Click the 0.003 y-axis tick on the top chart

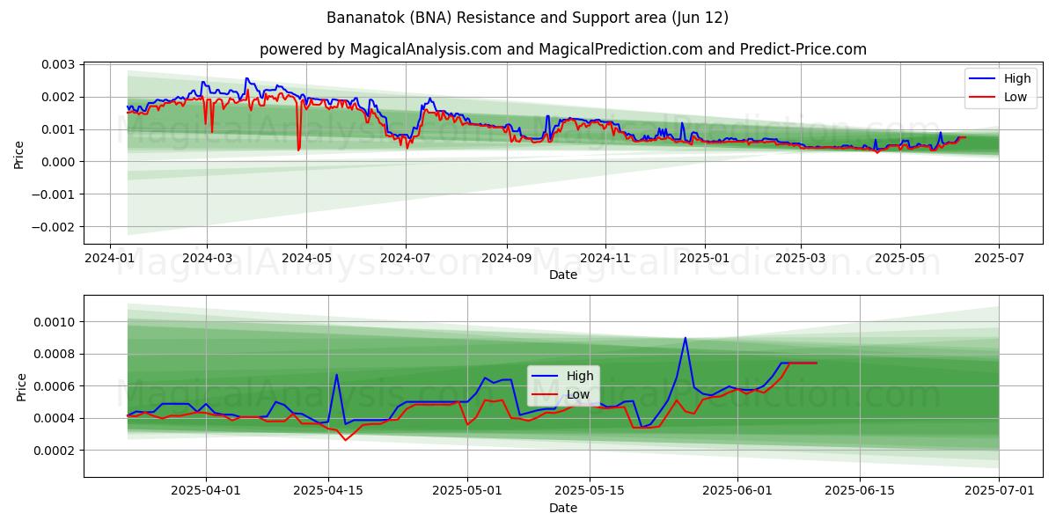(x=60, y=64)
